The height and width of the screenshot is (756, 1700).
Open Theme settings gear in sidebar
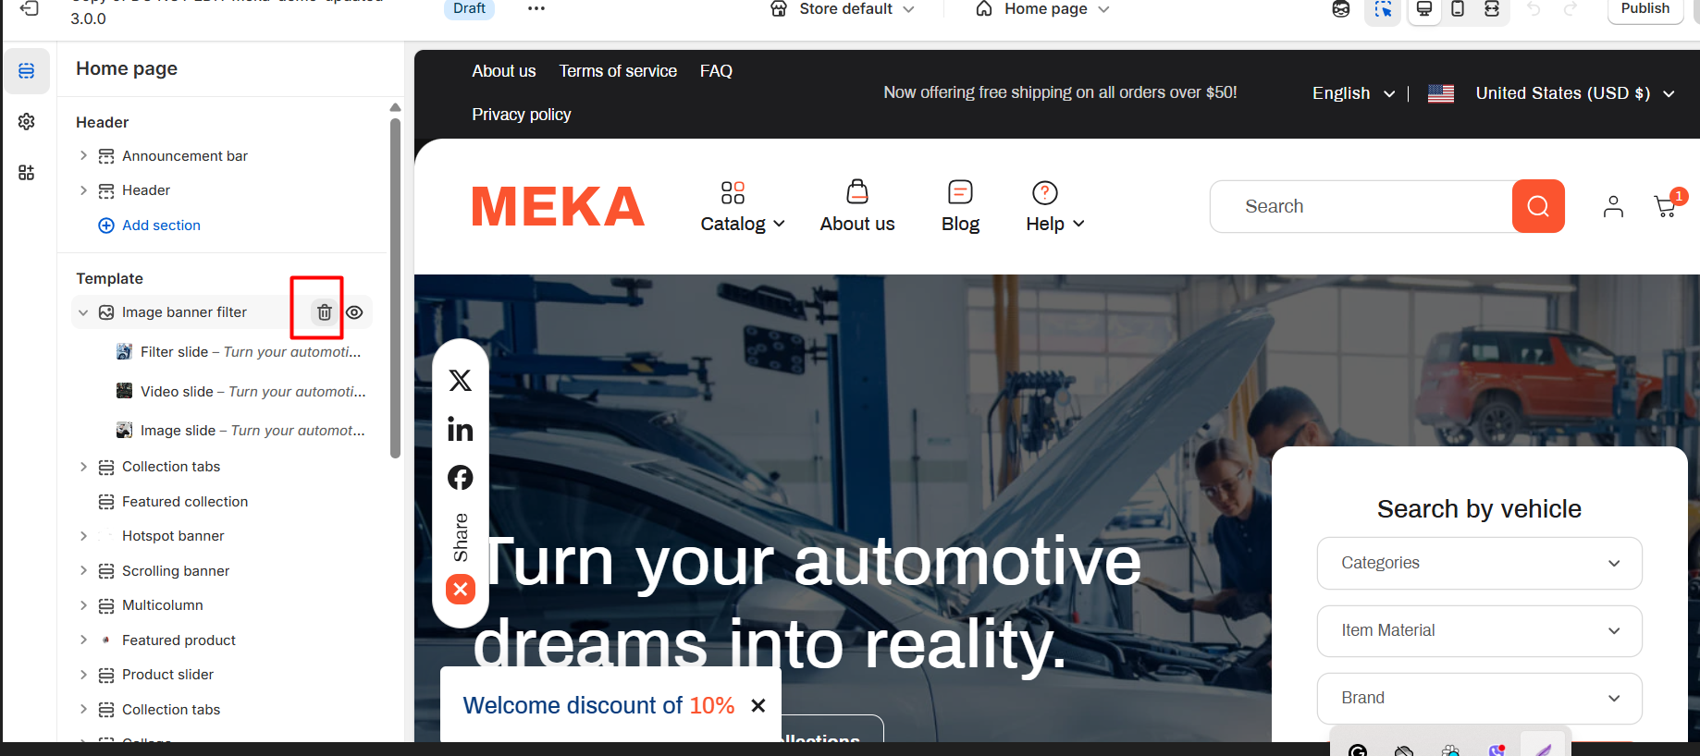pos(27,122)
